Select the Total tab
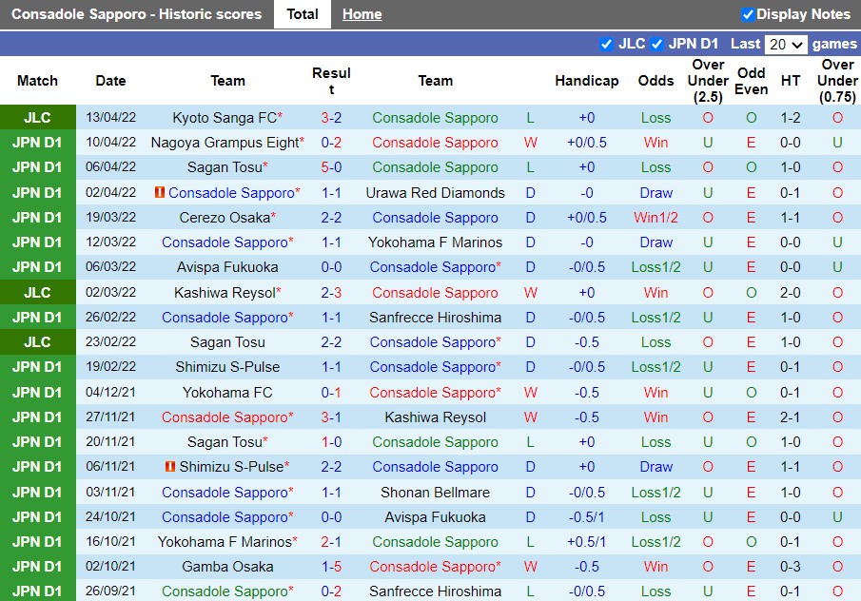The height and width of the screenshot is (601, 861). pyautogui.click(x=302, y=13)
